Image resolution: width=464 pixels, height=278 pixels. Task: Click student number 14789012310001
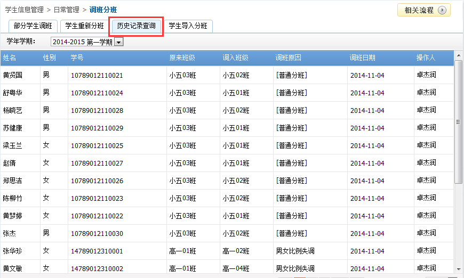point(97,251)
